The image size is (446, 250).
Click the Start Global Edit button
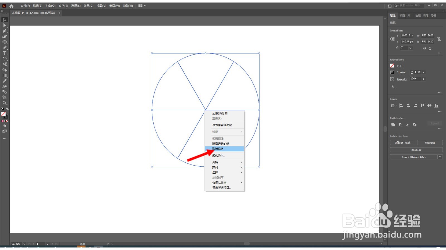(x=414, y=157)
